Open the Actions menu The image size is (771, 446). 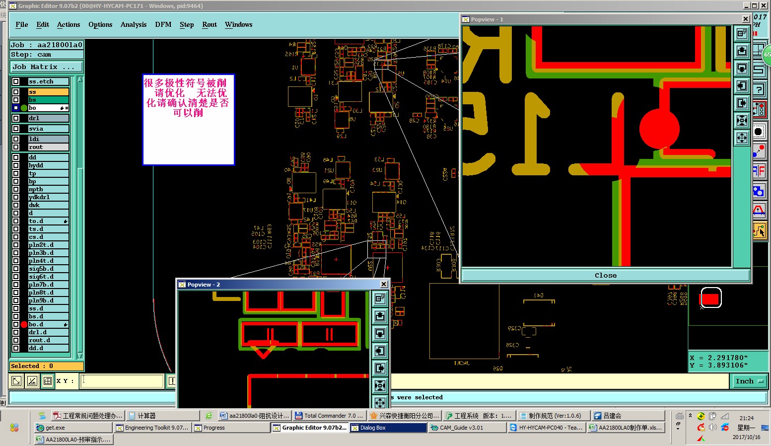69,24
